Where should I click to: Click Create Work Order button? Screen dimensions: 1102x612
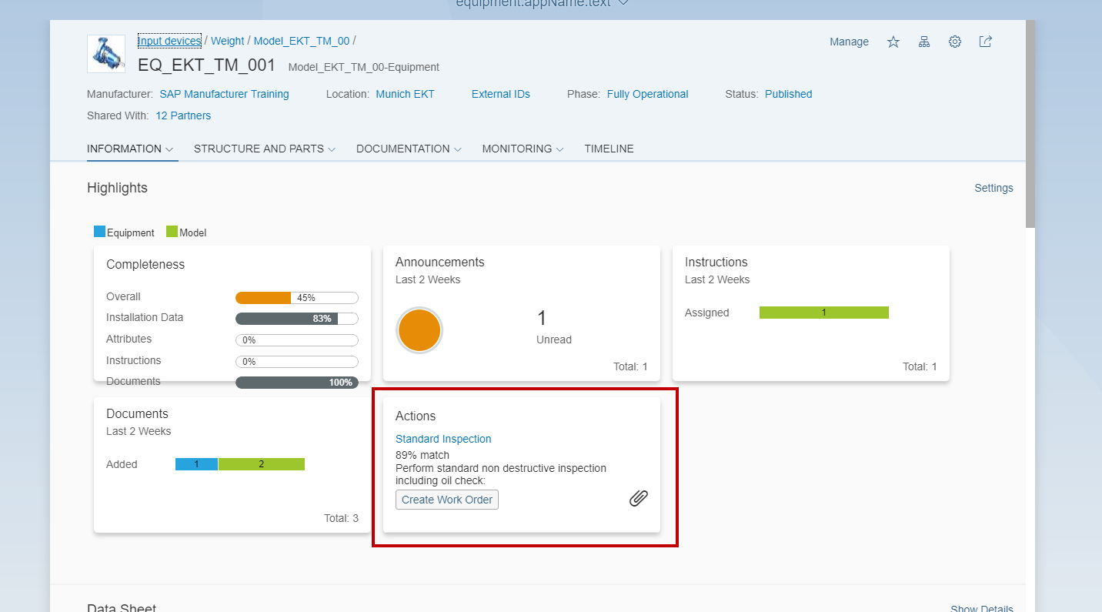[x=447, y=500]
